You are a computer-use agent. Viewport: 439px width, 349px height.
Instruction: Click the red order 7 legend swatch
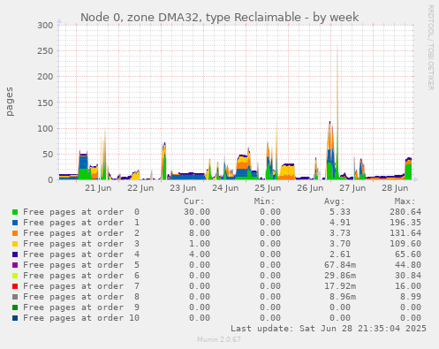coord(15,286)
